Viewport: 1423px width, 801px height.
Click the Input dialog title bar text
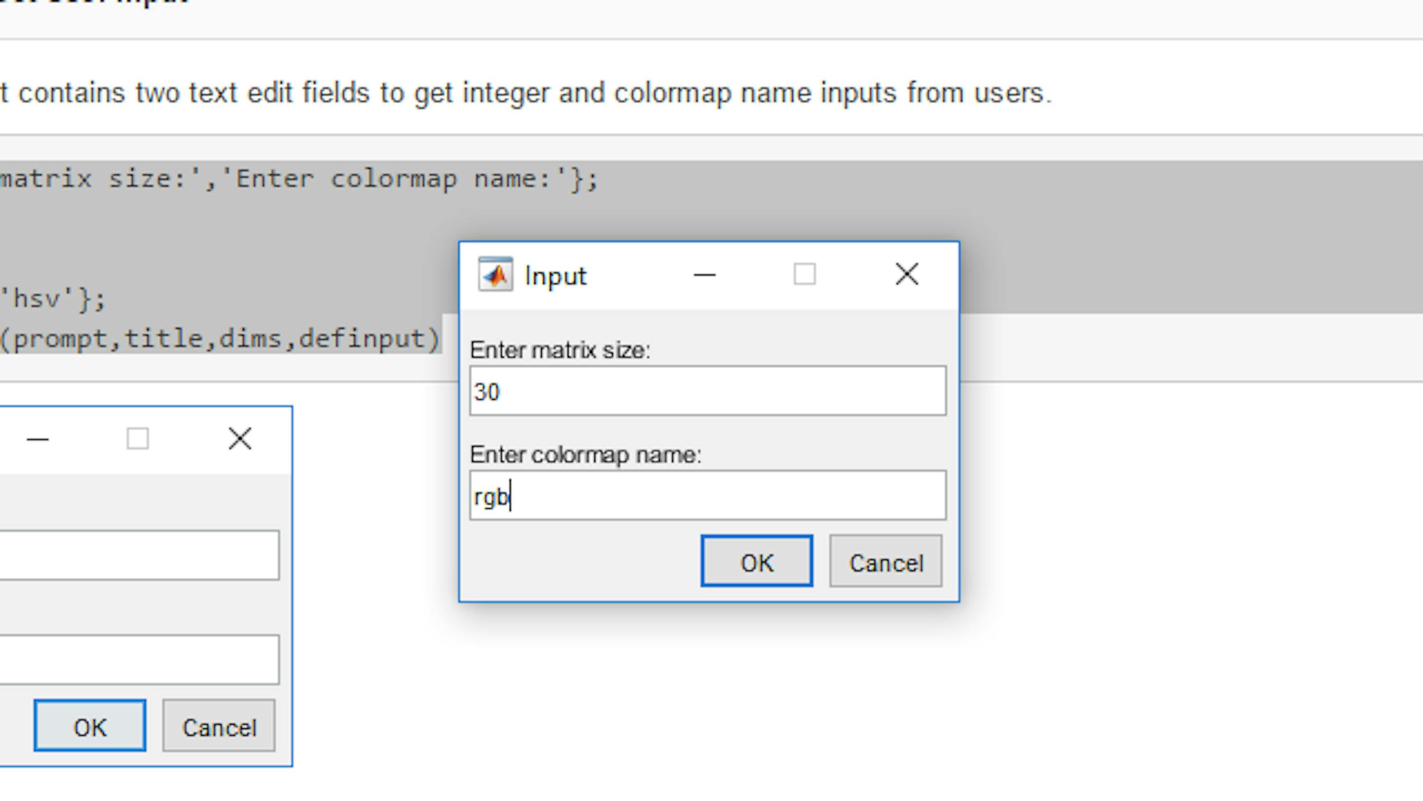point(555,275)
